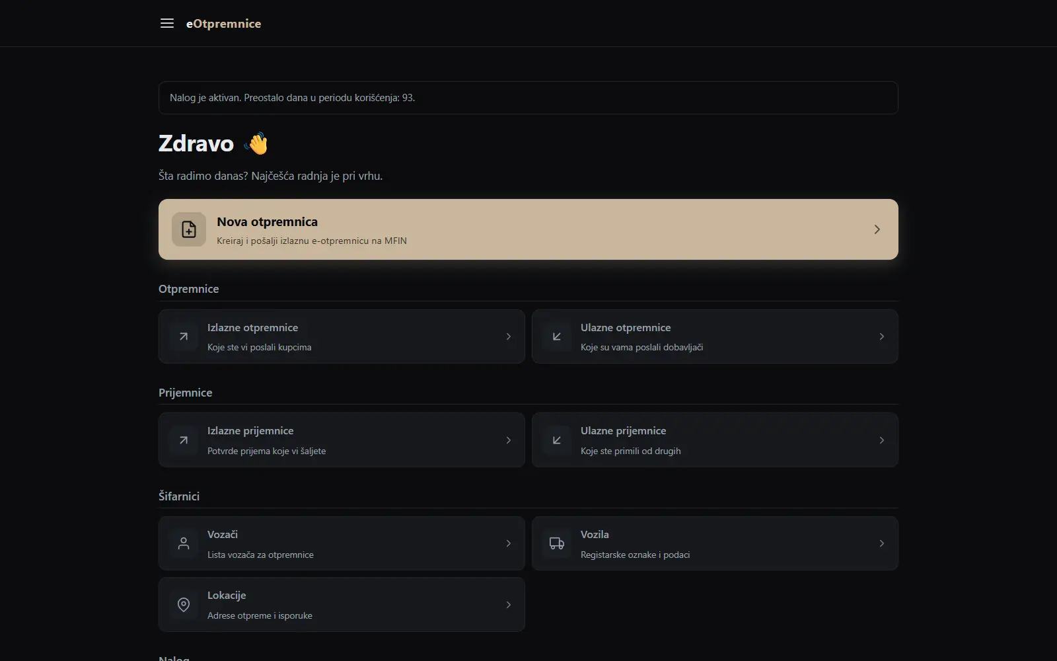This screenshot has height=661, width=1057.
Task: Open the Izlazne otpremnice title
Action: point(252,328)
